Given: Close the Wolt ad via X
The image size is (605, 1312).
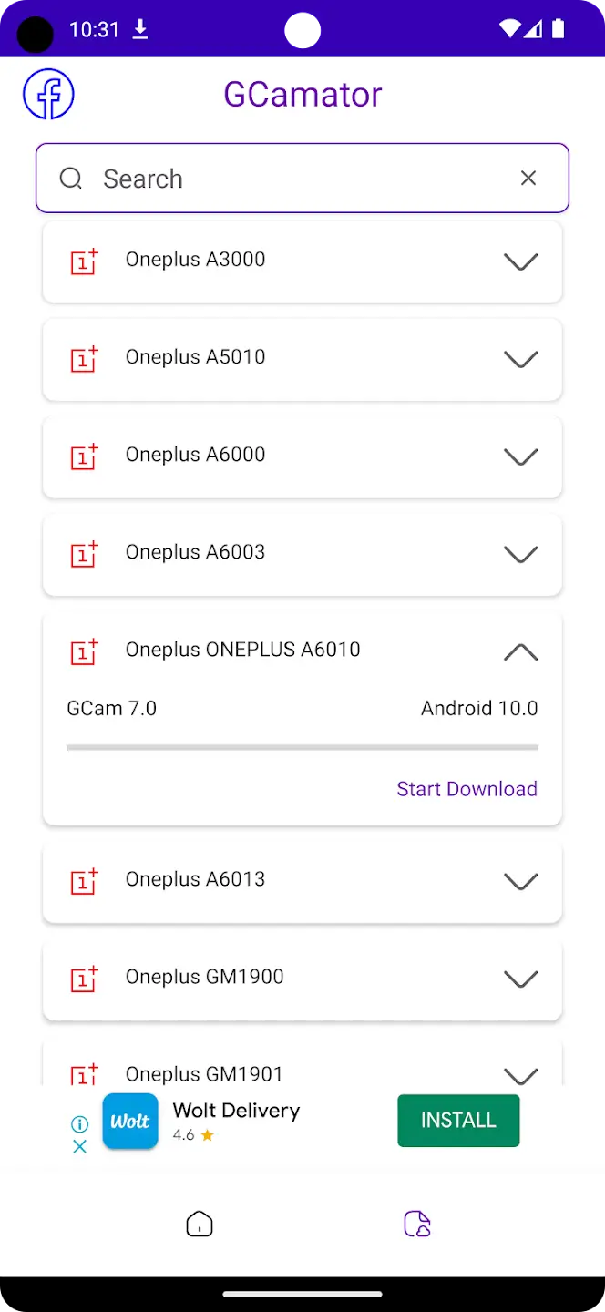Looking at the screenshot, I should pyautogui.click(x=80, y=1146).
